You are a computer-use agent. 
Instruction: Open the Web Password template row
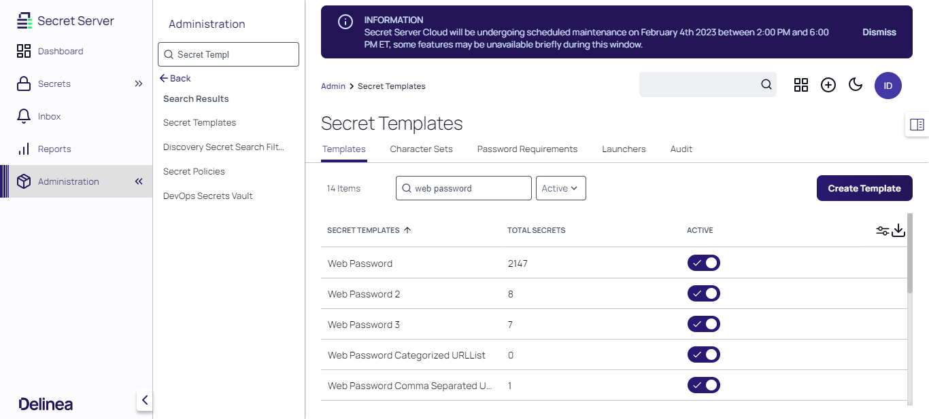(614, 263)
